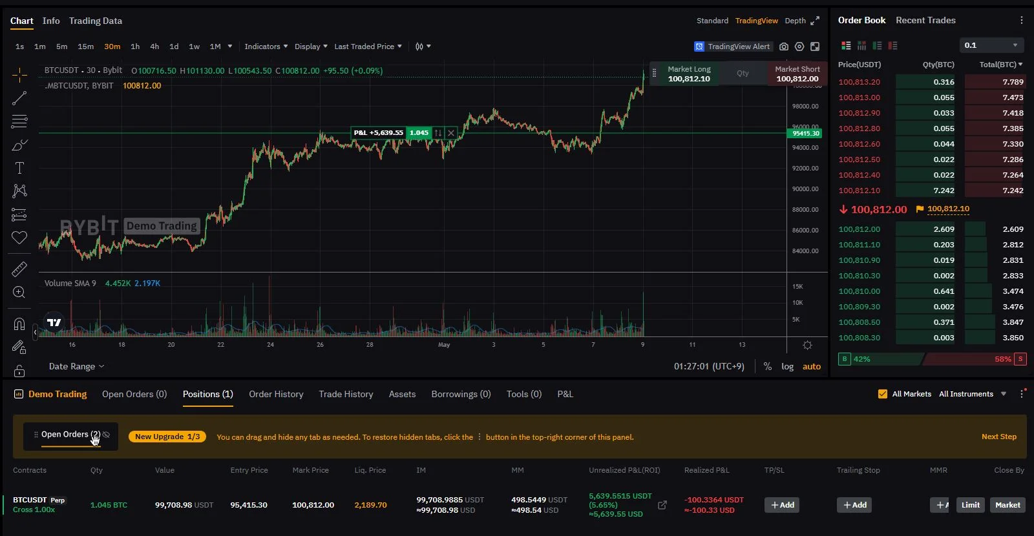Switch to the Trading Data tab

96,21
